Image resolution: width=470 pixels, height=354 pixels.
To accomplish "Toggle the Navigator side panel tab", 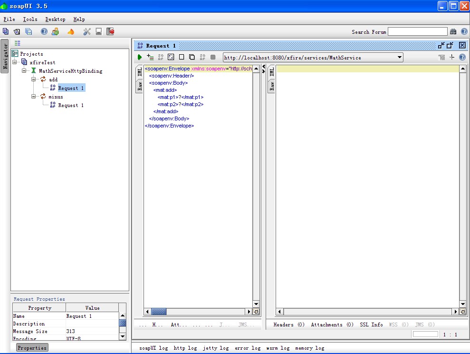I will click(x=5, y=57).
